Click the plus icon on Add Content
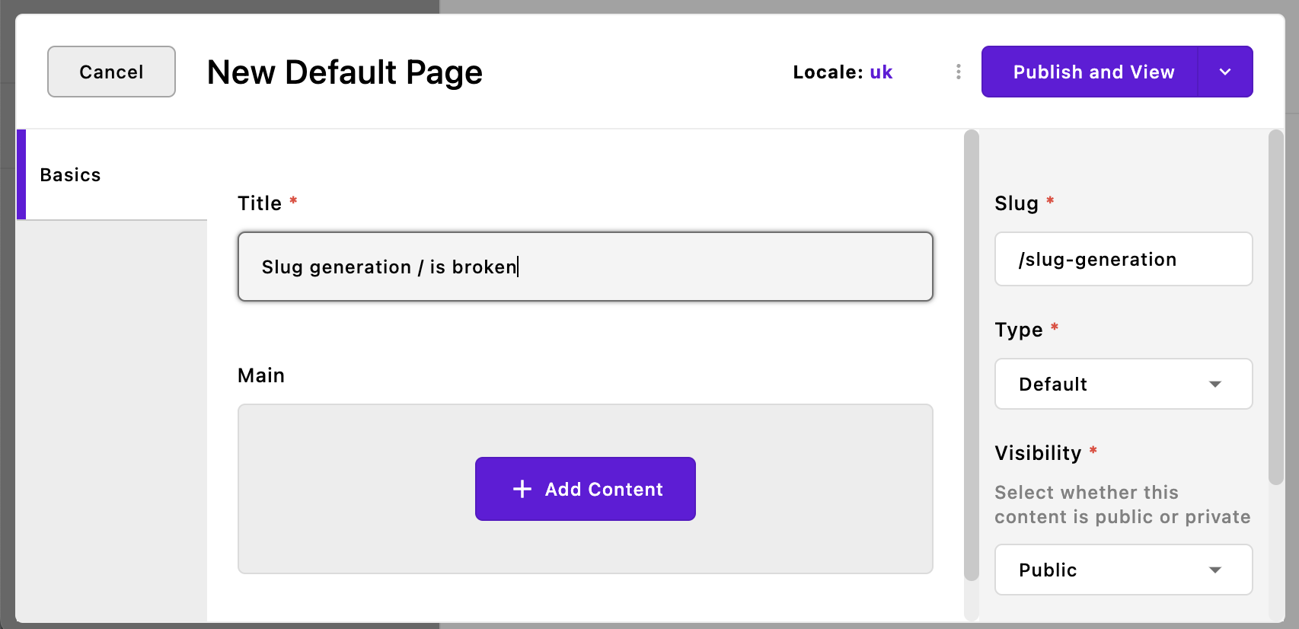The height and width of the screenshot is (629, 1299). pos(522,489)
